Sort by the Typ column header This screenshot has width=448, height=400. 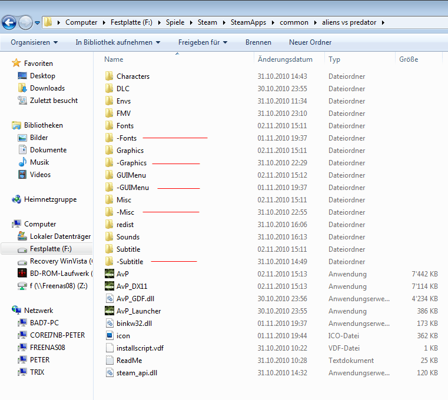[x=334, y=59]
